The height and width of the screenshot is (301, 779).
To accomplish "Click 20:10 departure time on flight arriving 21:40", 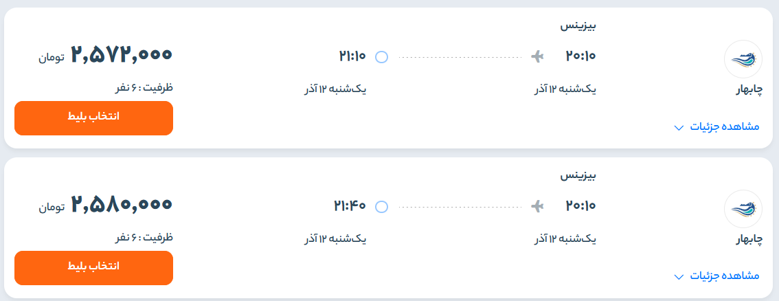I will [x=580, y=205].
